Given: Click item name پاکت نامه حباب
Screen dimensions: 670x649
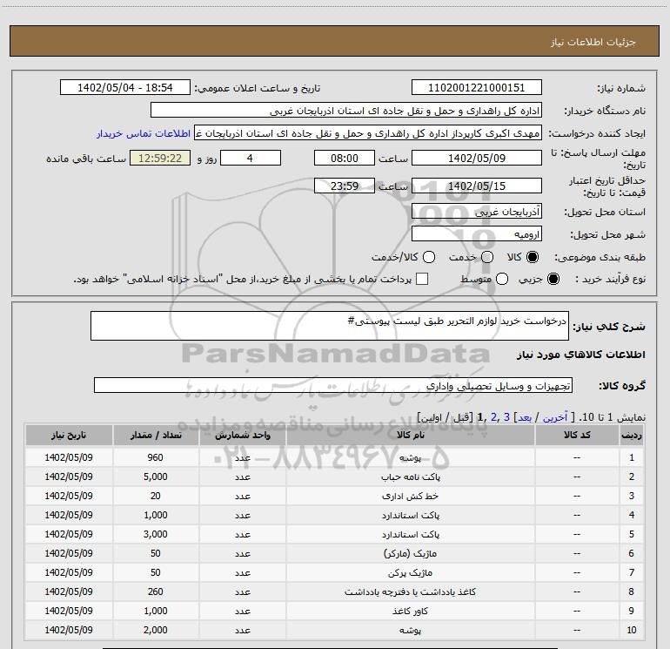Looking at the screenshot, I should 410,477.
